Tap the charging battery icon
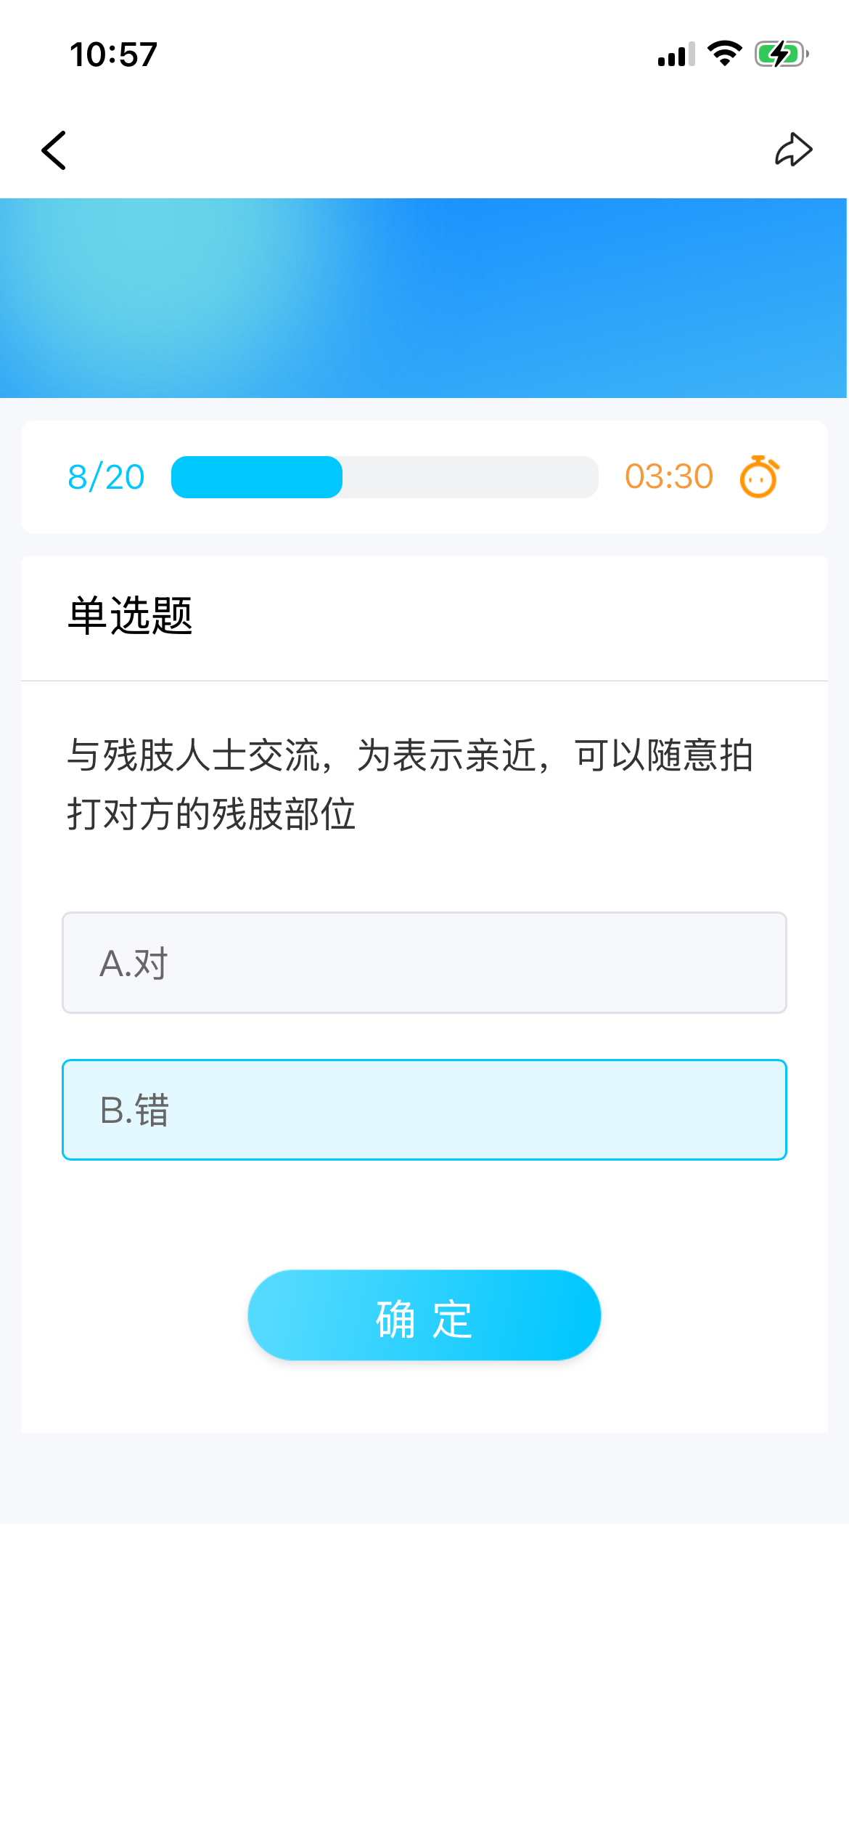 (781, 54)
